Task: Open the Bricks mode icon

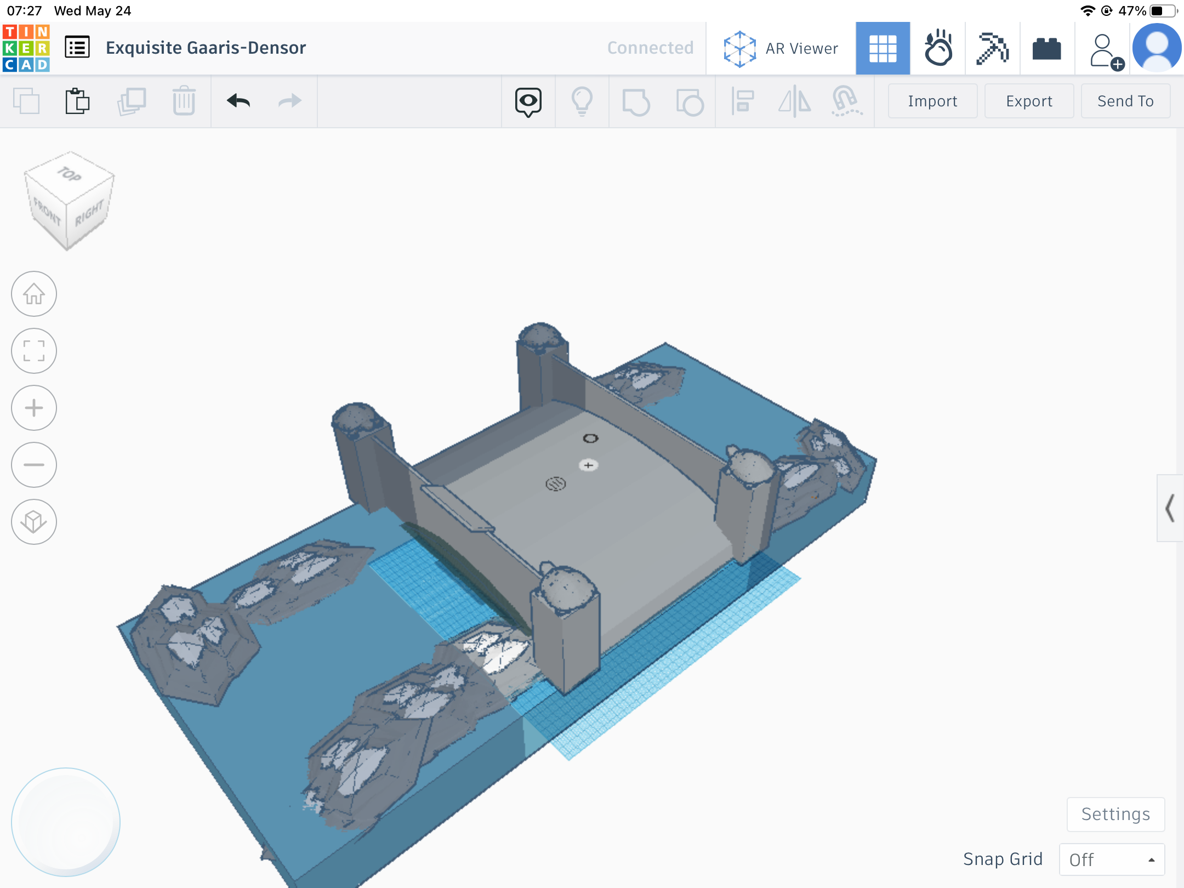Action: [1046, 49]
